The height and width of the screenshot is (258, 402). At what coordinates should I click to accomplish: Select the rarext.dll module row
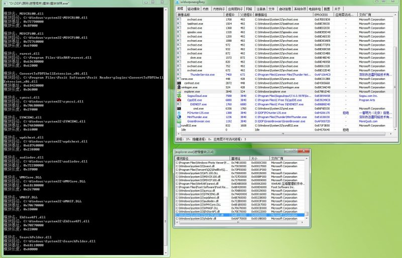[240, 183]
